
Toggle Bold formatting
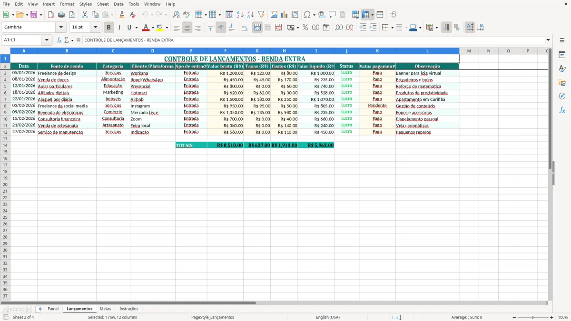pyautogui.click(x=108, y=28)
